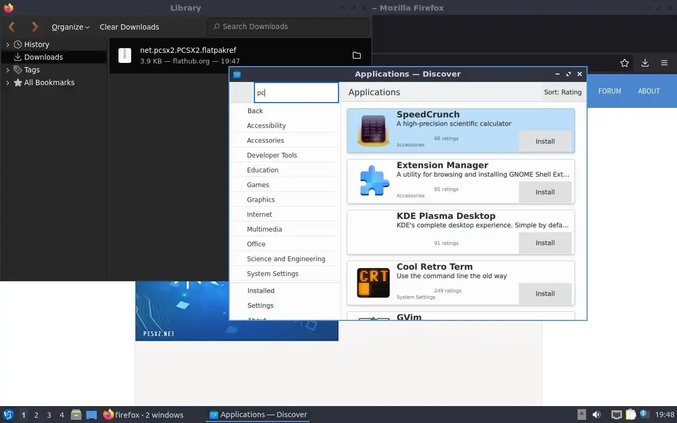Select the firefox - 2 windows taskbar entry
The width and height of the screenshot is (677, 423).
(x=143, y=415)
